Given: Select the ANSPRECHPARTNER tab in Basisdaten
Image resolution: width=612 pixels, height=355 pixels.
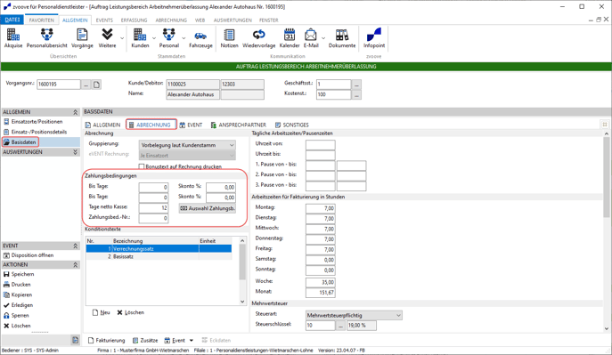Looking at the screenshot, I should coord(239,125).
